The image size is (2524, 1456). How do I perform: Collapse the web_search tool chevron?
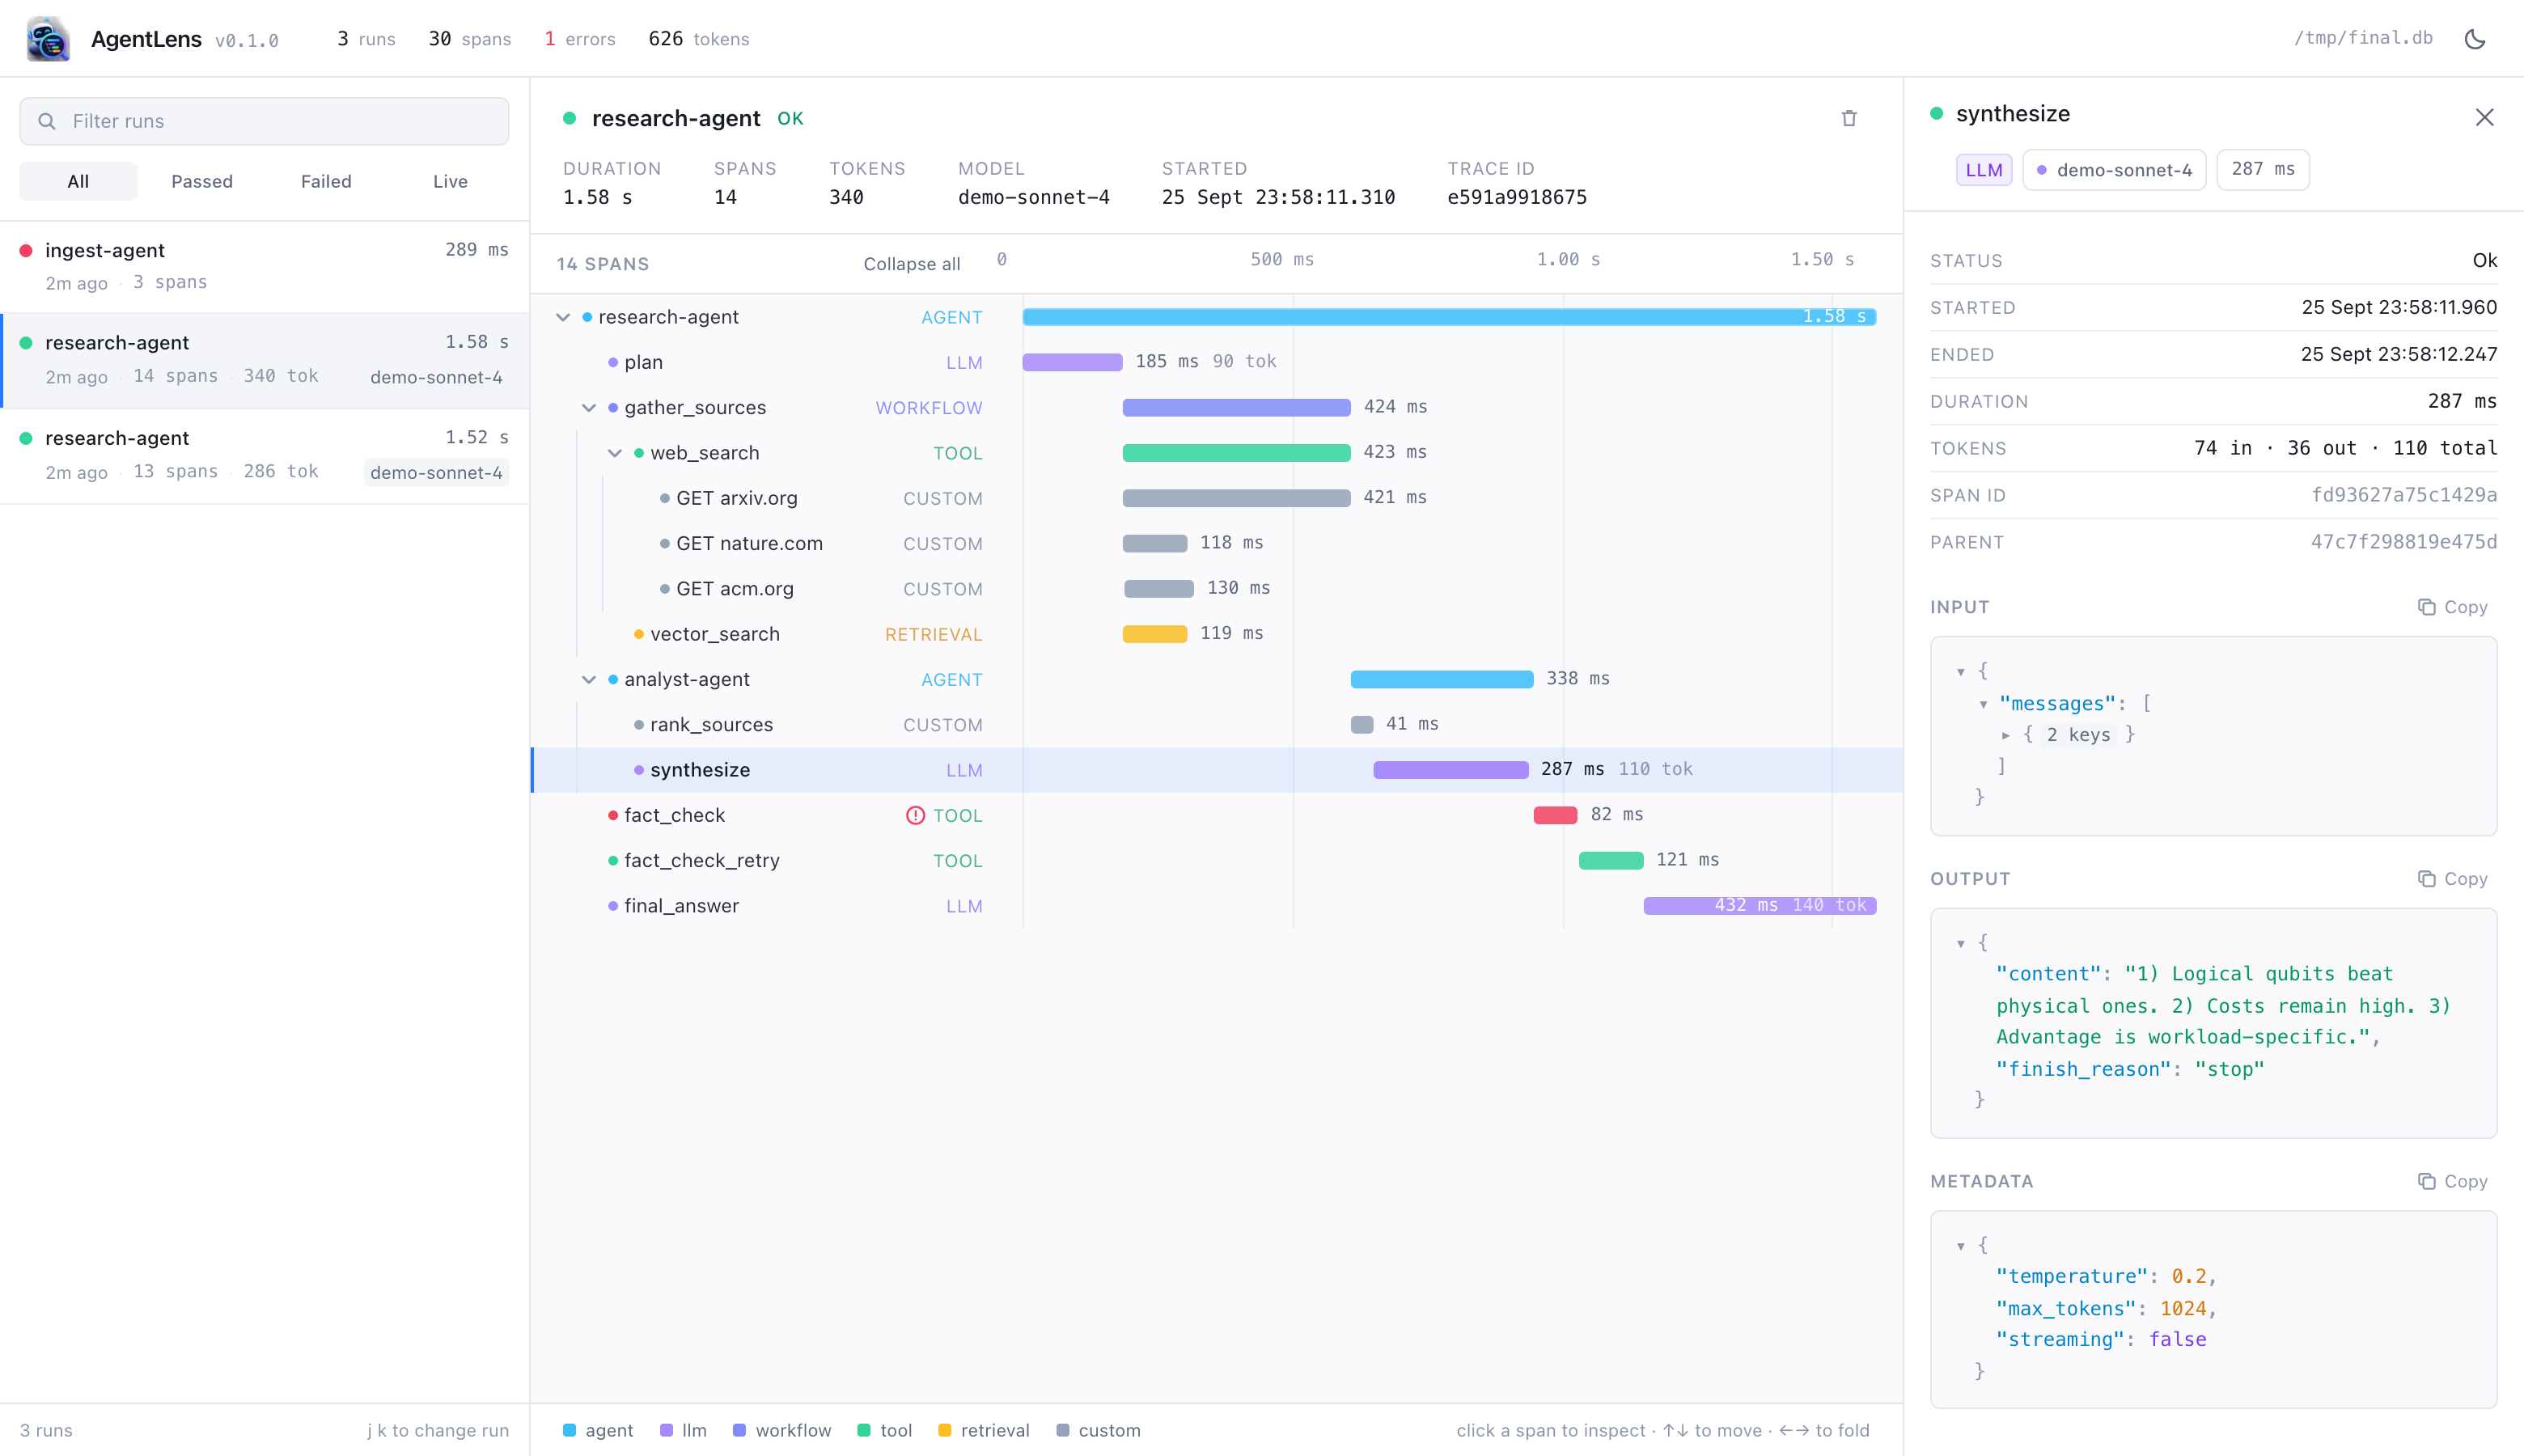[x=615, y=453]
